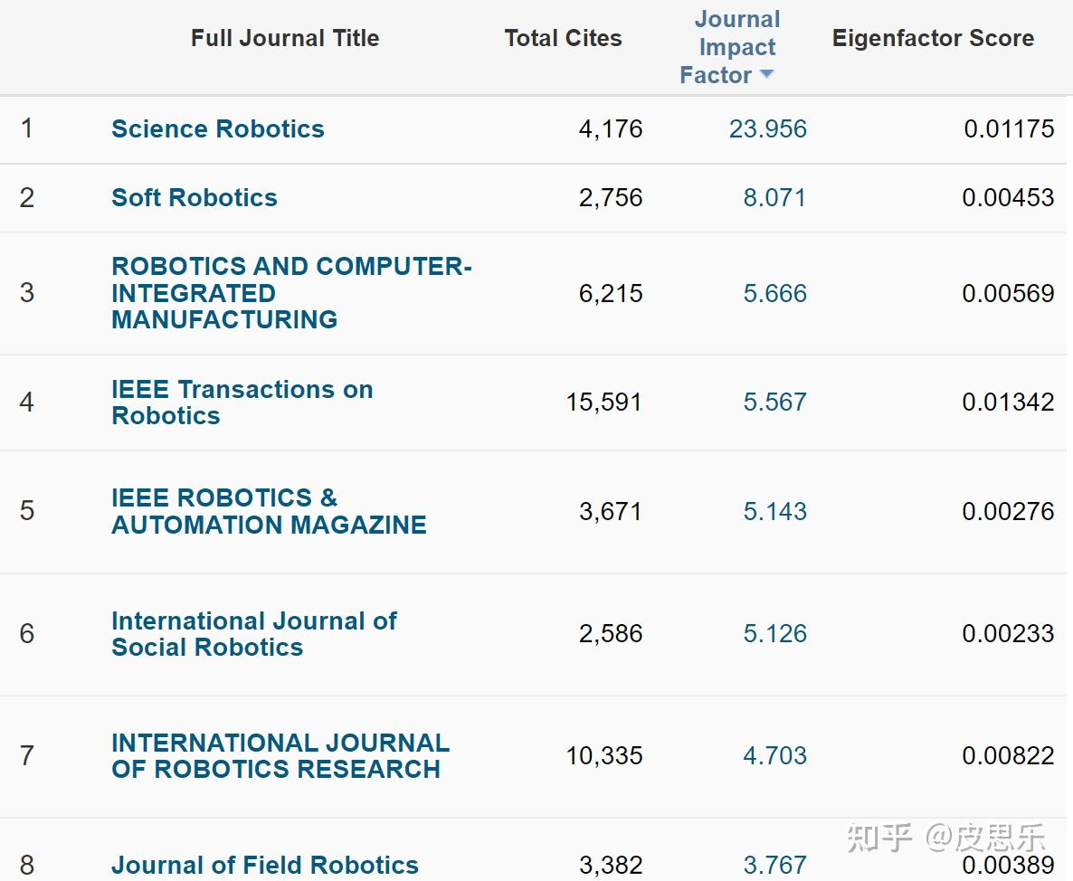Open IEEE Robotics & Automation Magazine link
The height and width of the screenshot is (881, 1073).
click(x=269, y=511)
